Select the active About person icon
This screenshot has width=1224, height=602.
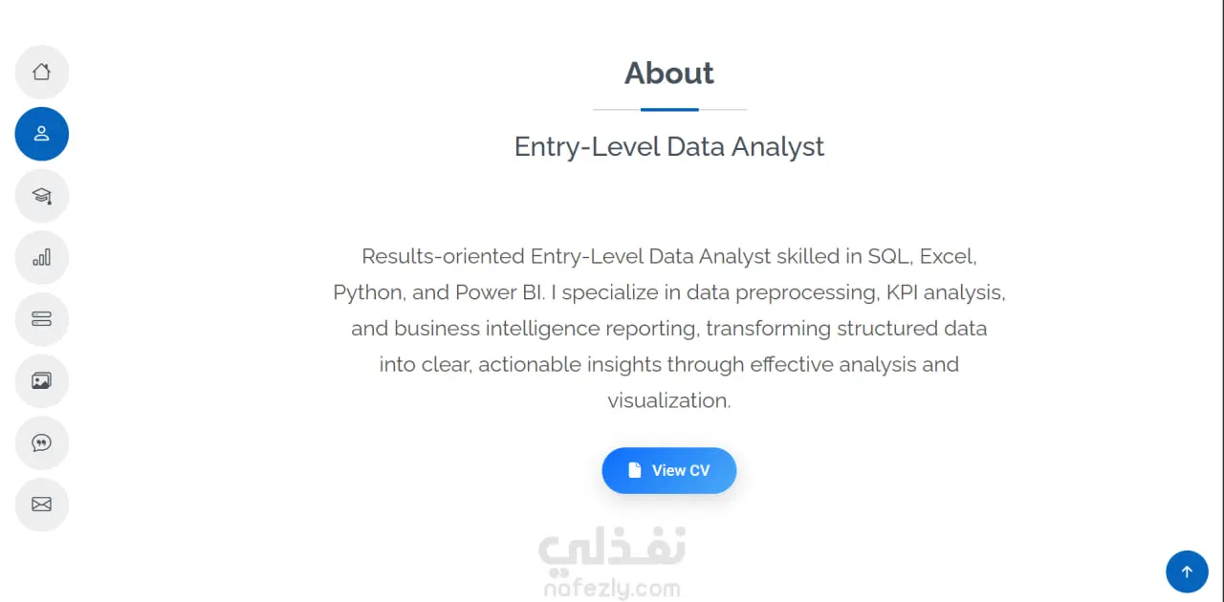click(x=41, y=134)
